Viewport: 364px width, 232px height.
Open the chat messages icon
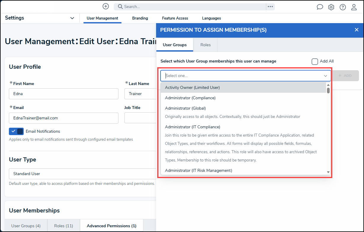click(x=320, y=7)
